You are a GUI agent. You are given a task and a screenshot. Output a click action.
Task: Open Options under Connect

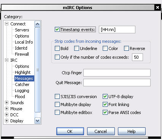coord(22,36)
